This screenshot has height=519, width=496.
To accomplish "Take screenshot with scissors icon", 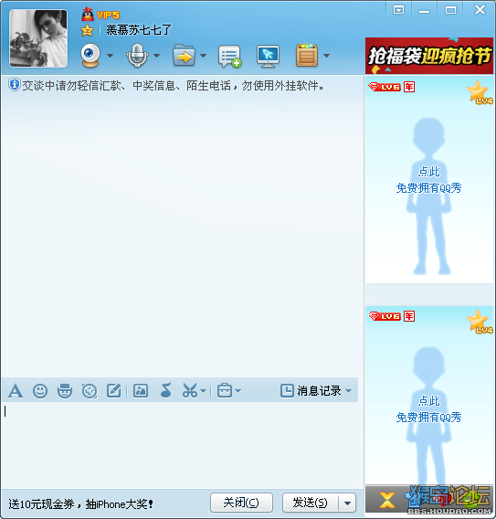I will point(190,390).
